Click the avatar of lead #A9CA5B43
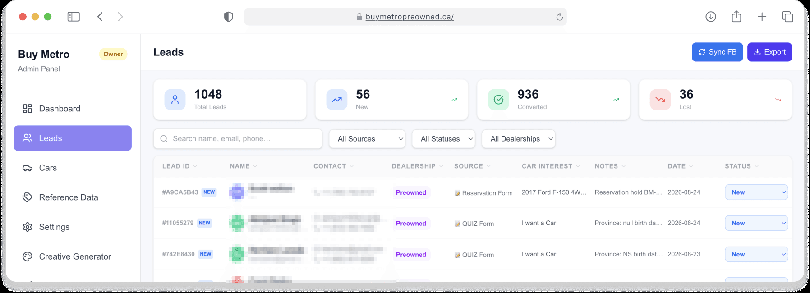The height and width of the screenshot is (293, 810). coord(237,192)
